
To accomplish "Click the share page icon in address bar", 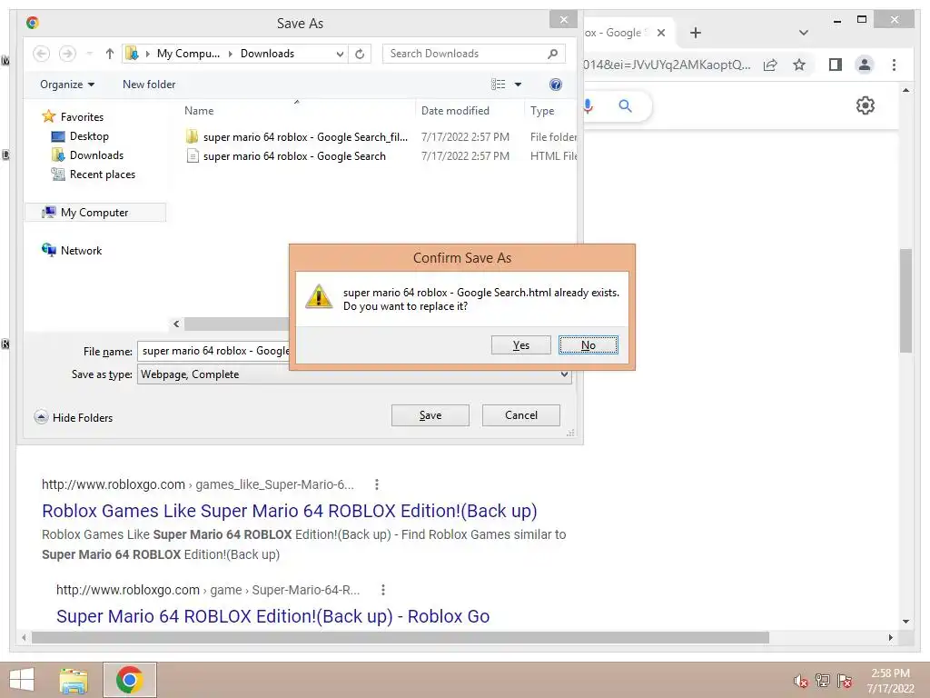I will 770,65.
